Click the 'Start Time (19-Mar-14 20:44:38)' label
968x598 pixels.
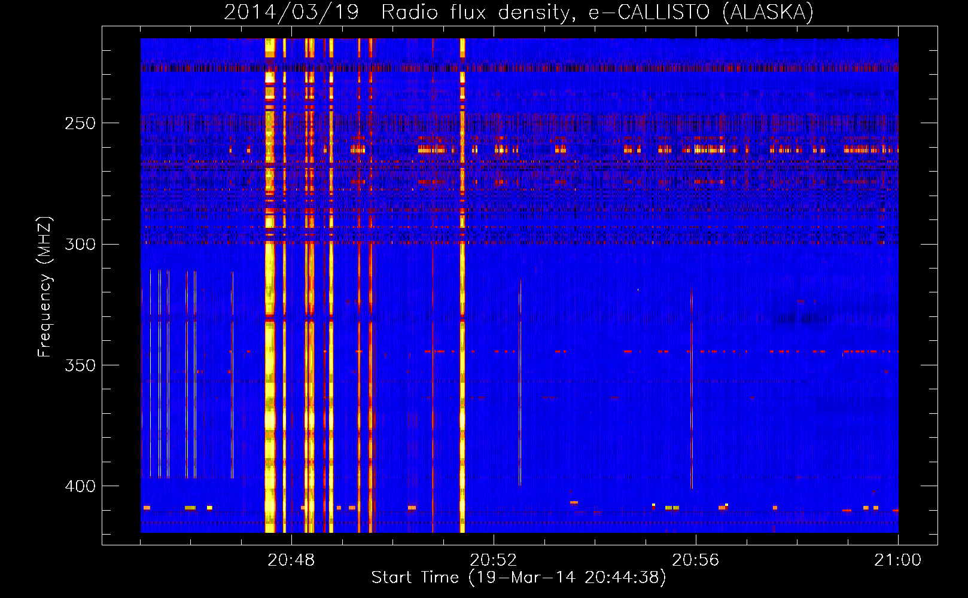(x=519, y=578)
